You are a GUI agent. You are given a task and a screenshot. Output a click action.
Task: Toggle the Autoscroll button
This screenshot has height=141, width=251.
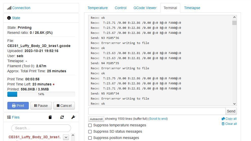click(x=96, y=119)
